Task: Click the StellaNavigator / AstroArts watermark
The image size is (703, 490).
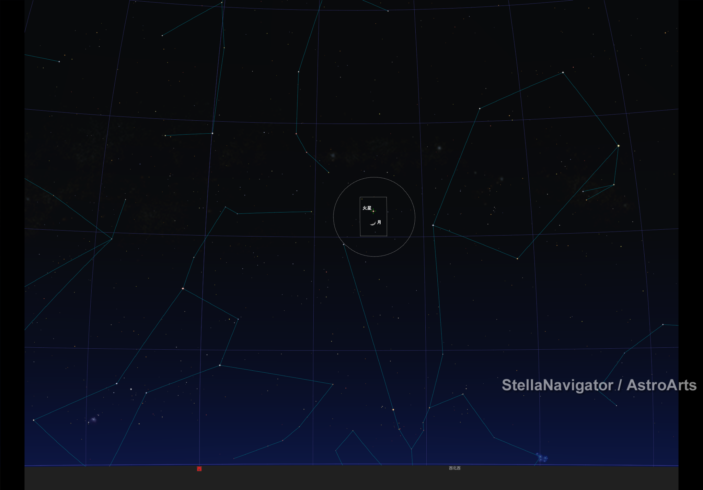Action: (x=599, y=385)
